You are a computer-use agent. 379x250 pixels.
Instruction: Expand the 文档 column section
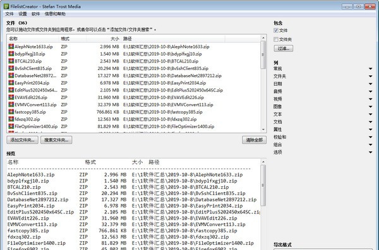click(x=370, y=122)
